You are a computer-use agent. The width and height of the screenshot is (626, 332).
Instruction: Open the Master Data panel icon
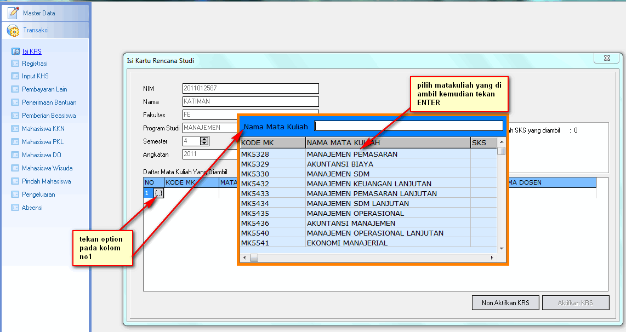(13, 13)
